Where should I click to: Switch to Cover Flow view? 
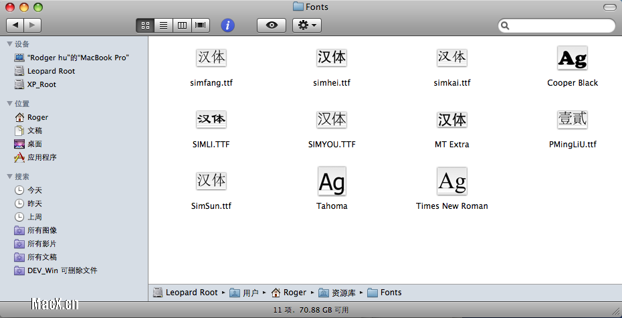(x=201, y=25)
